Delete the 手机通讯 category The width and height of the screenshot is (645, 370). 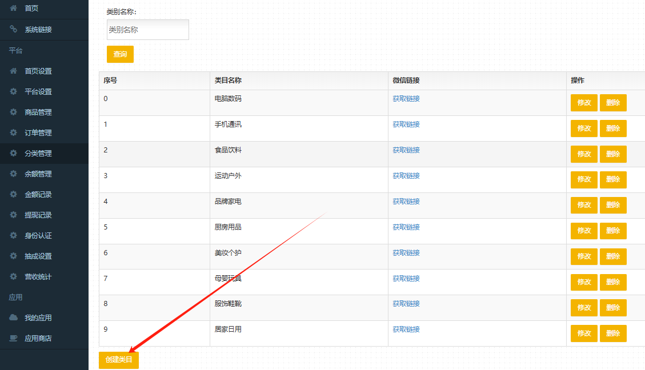pyautogui.click(x=613, y=128)
